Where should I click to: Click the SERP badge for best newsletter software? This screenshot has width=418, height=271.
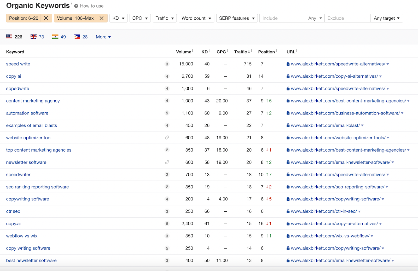pyautogui.click(x=167, y=261)
